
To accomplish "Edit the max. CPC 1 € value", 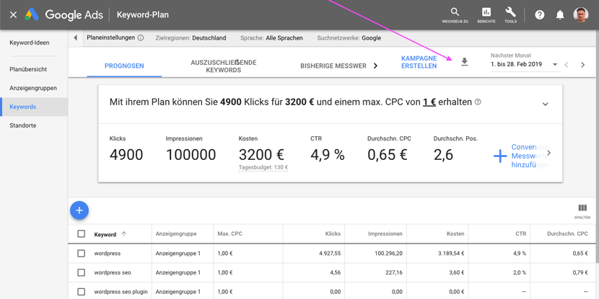I will tap(429, 102).
